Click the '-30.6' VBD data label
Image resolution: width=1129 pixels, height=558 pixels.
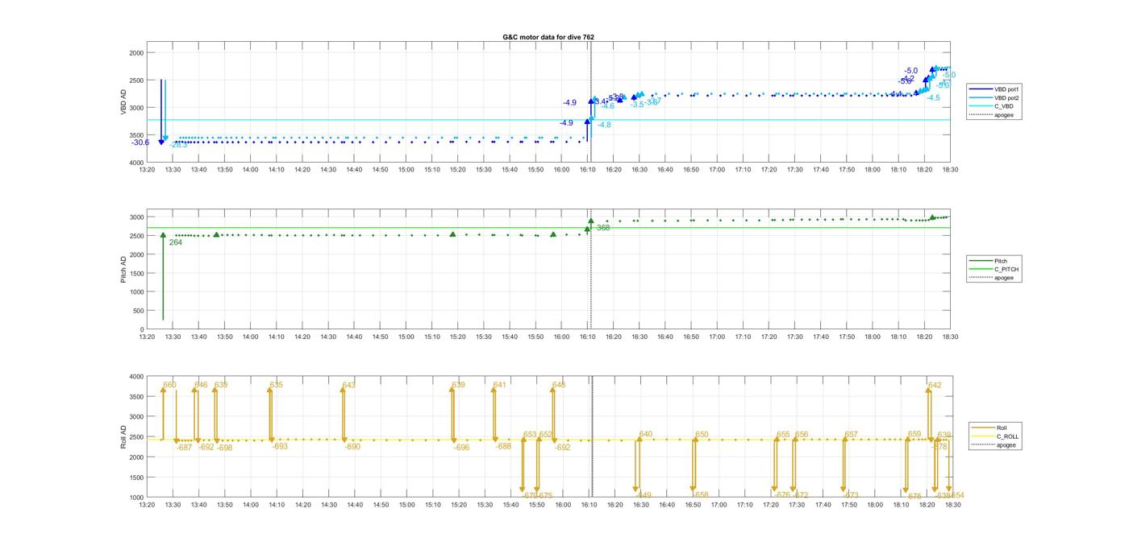click(x=140, y=143)
